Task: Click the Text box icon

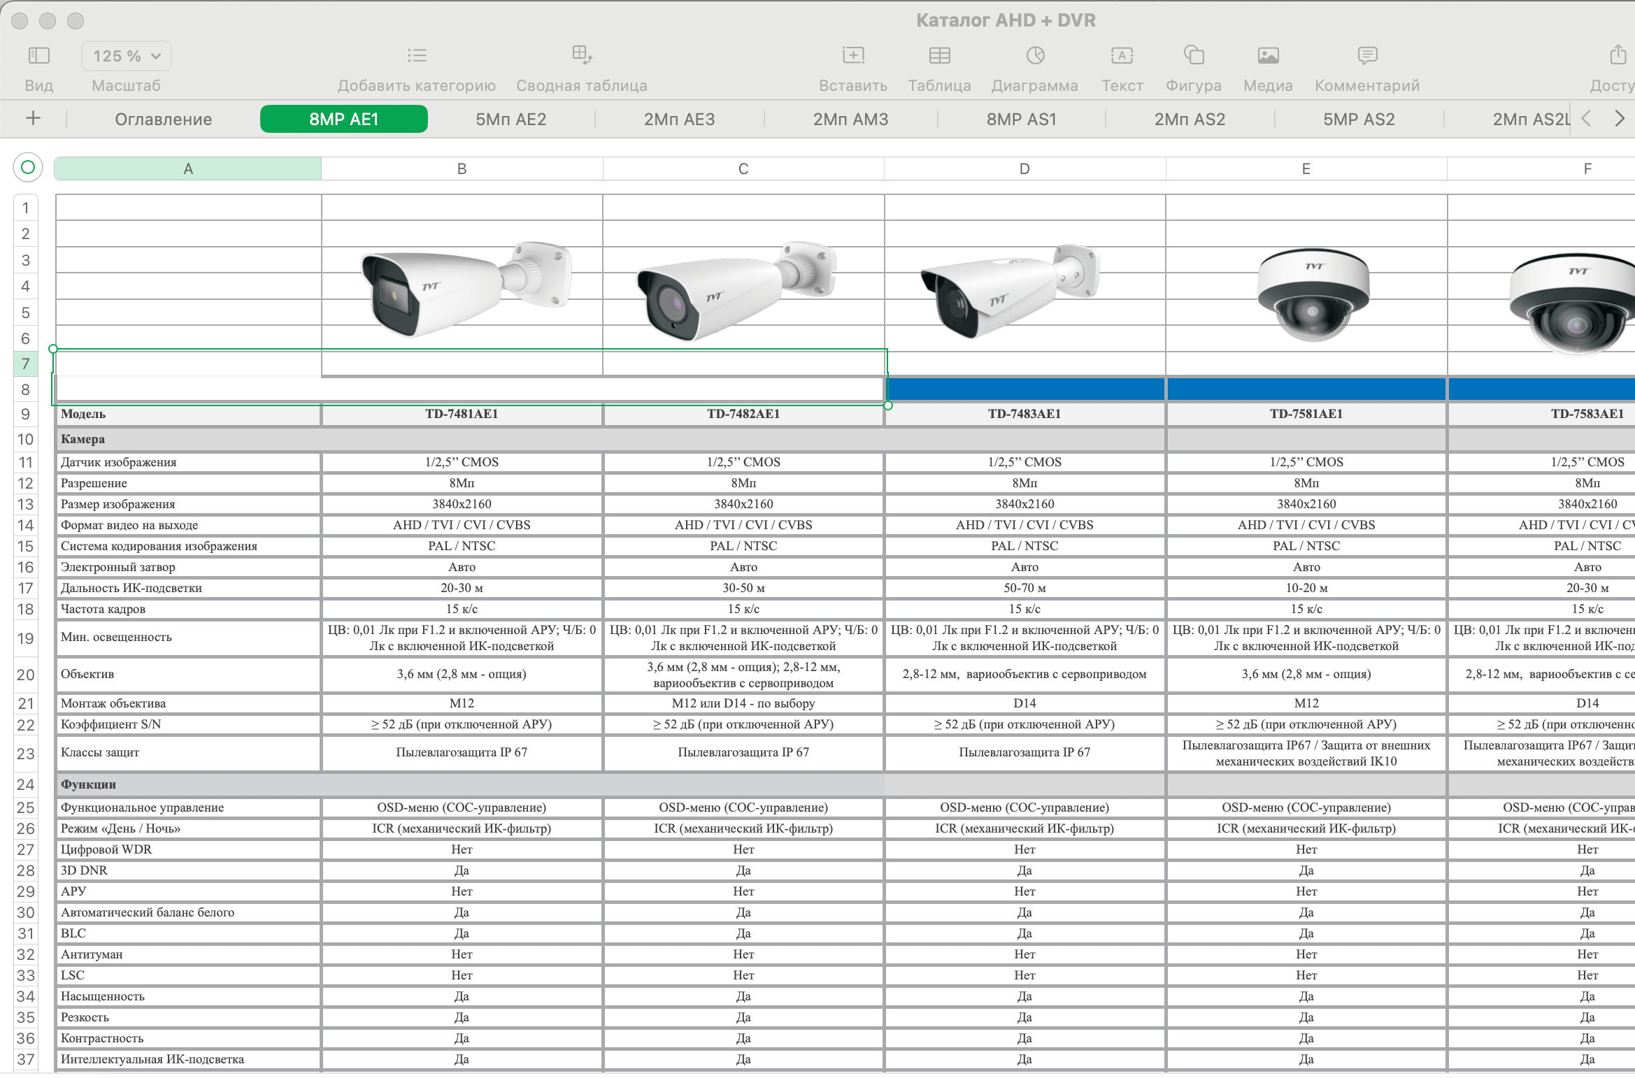Action: pyautogui.click(x=1122, y=55)
